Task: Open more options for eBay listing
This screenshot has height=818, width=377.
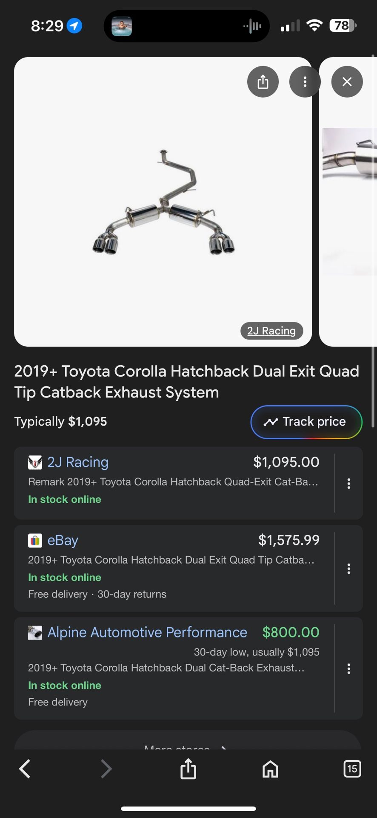Action: pyautogui.click(x=348, y=569)
